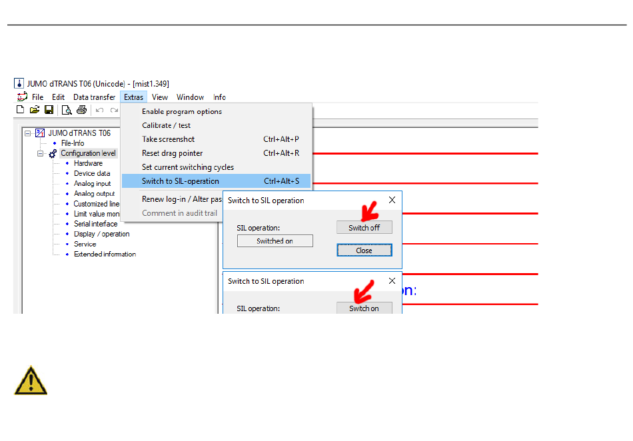
Task: Click the Redo toolbar arrow
Action: pos(114,110)
